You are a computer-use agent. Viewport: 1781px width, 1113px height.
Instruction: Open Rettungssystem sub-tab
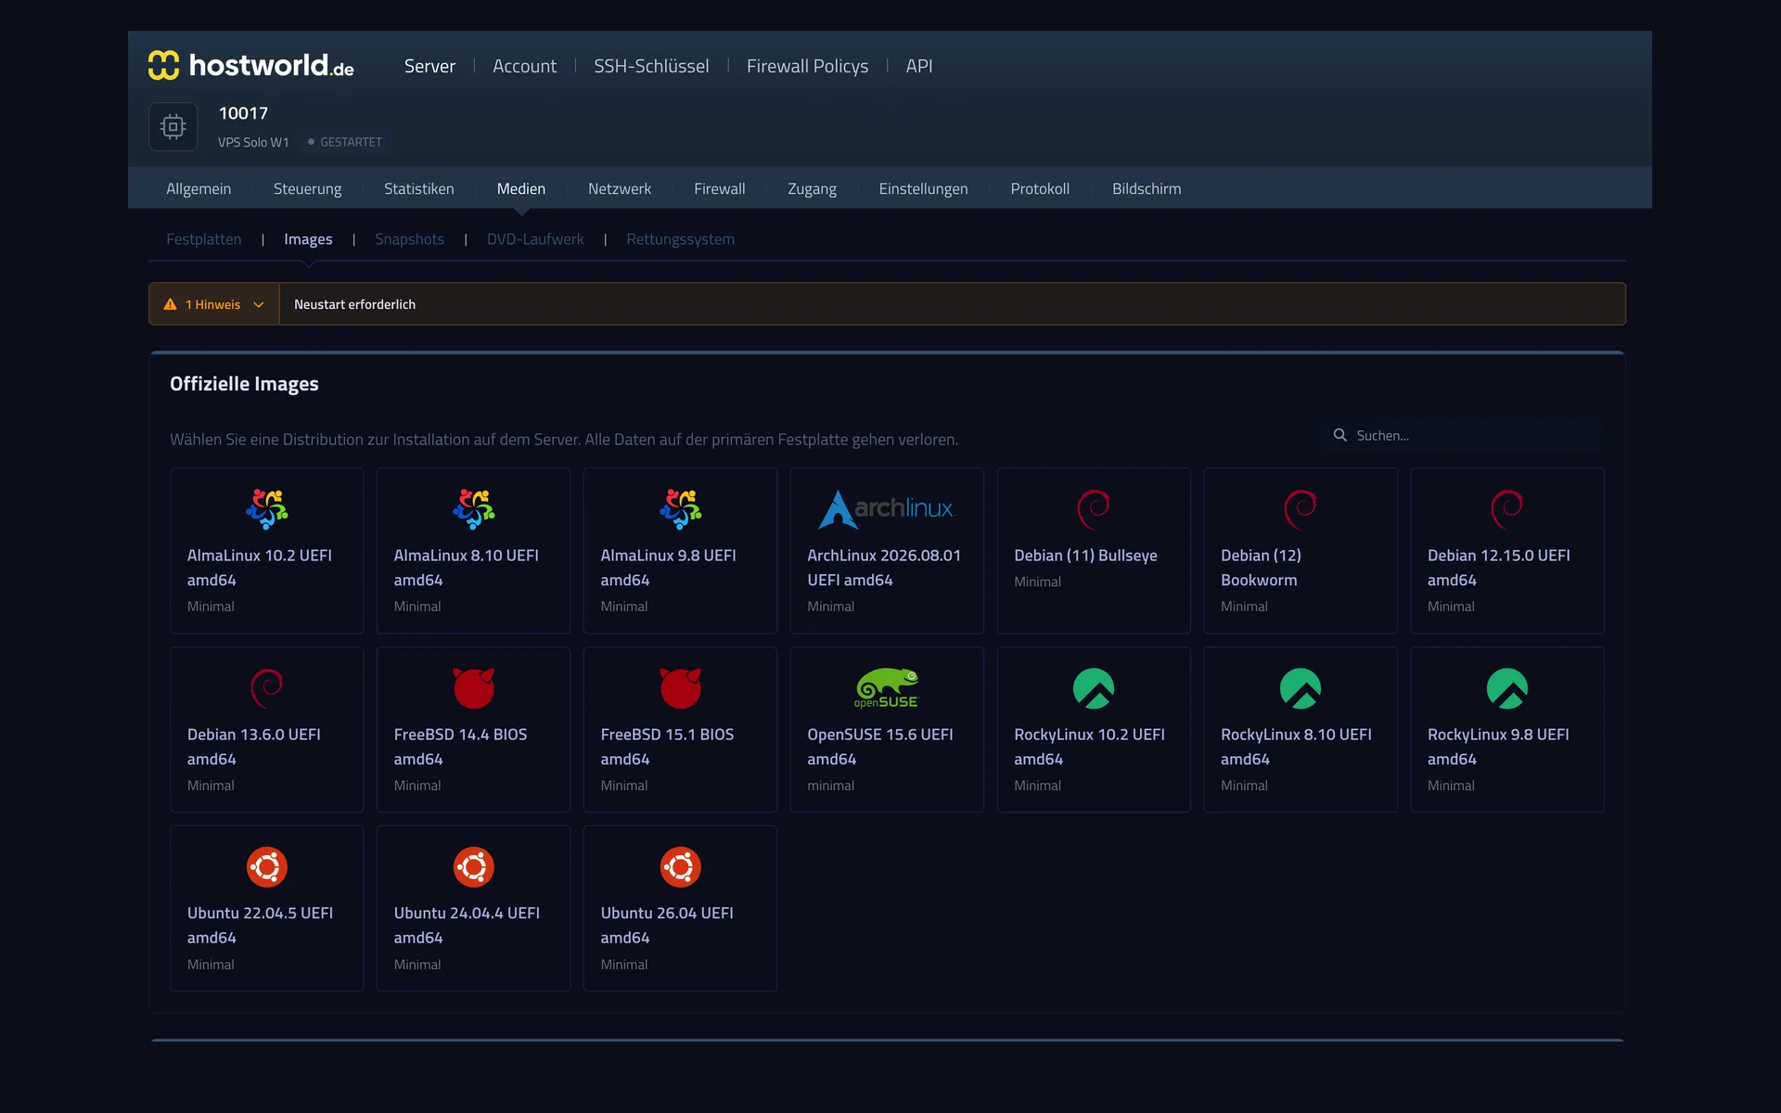click(680, 238)
